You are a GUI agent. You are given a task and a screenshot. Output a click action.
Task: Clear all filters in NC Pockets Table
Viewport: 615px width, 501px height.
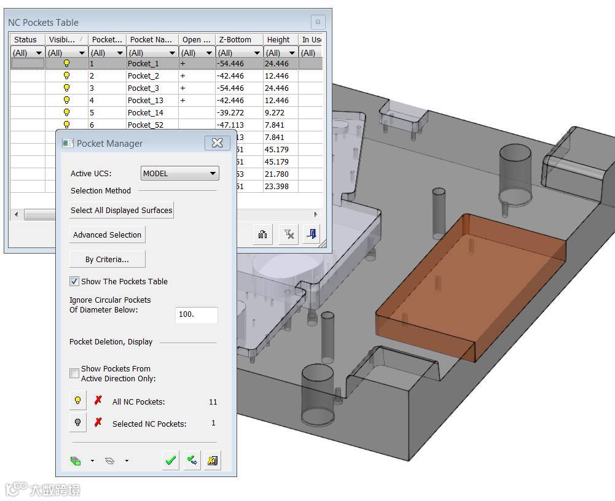click(x=289, y=235)
